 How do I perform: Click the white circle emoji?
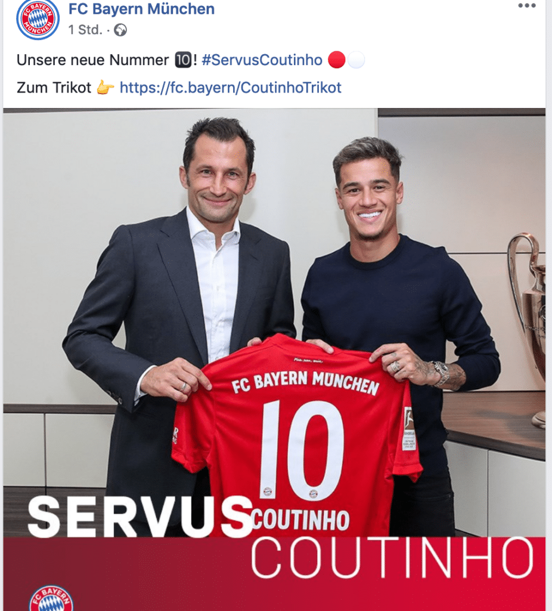pyautogui.click(x=356, y=60)
